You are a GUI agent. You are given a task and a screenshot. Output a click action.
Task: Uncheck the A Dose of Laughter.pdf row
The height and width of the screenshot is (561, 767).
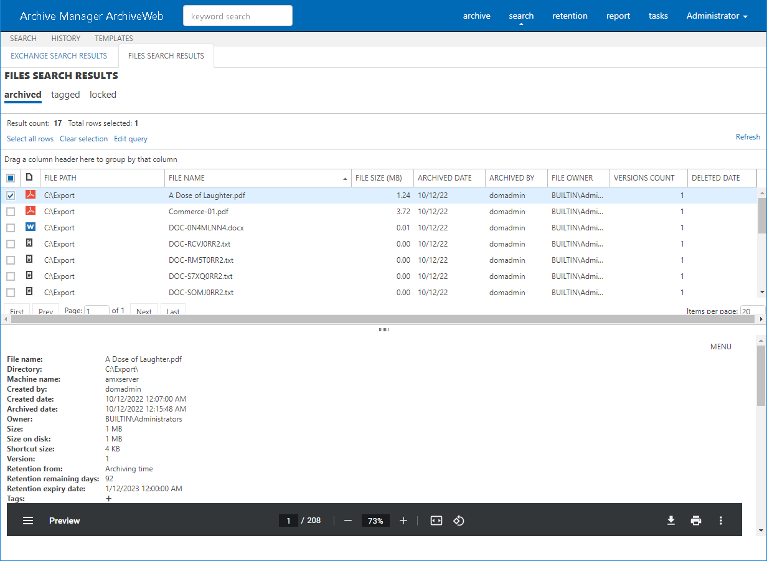click(x=11, y=196)
